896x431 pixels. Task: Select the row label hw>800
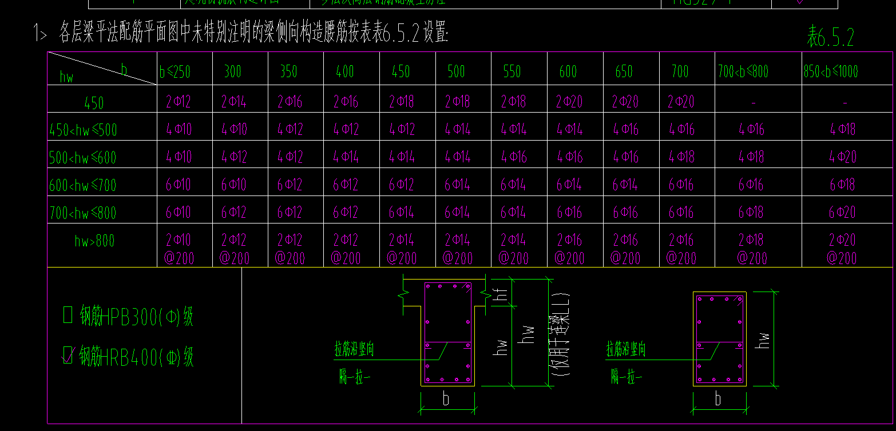[94, 241]
